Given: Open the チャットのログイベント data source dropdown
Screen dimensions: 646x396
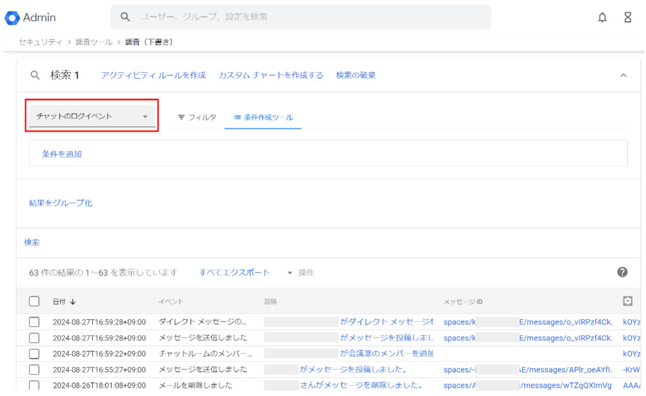Looking at the screenshot, I should coord(92,117).
